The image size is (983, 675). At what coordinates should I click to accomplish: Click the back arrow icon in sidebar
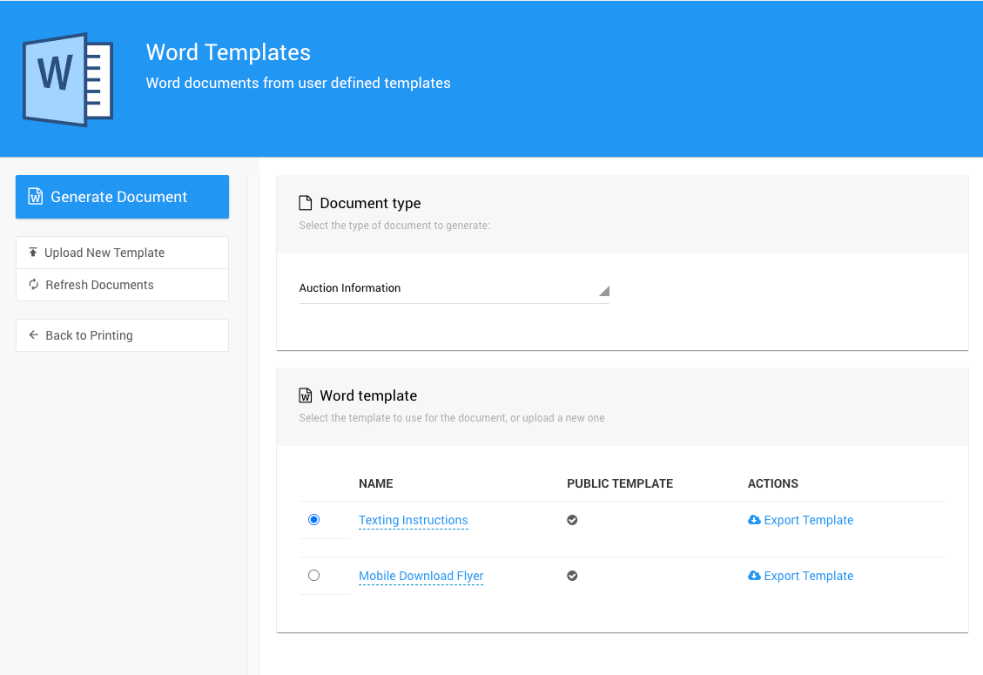(33, 335)
